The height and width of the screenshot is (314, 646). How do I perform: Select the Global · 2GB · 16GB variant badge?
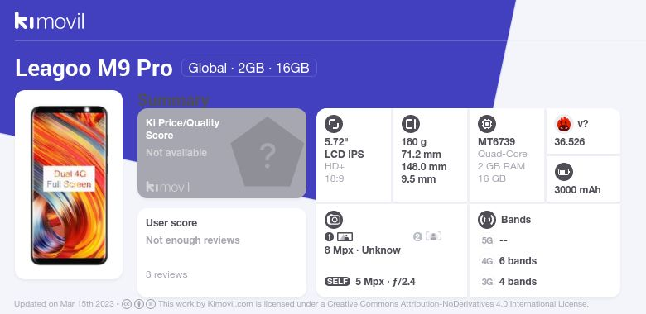click(248, 68)
